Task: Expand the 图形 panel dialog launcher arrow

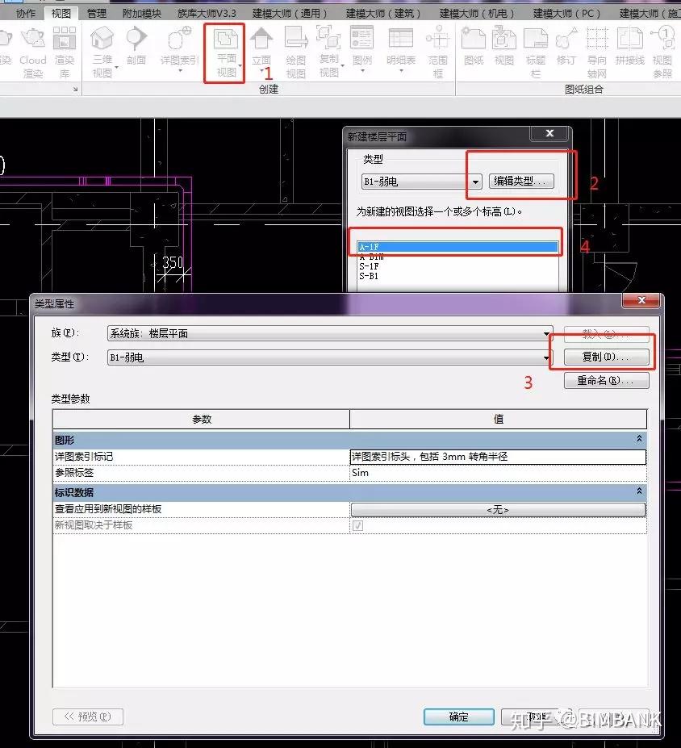Action: tap(75, 90)
